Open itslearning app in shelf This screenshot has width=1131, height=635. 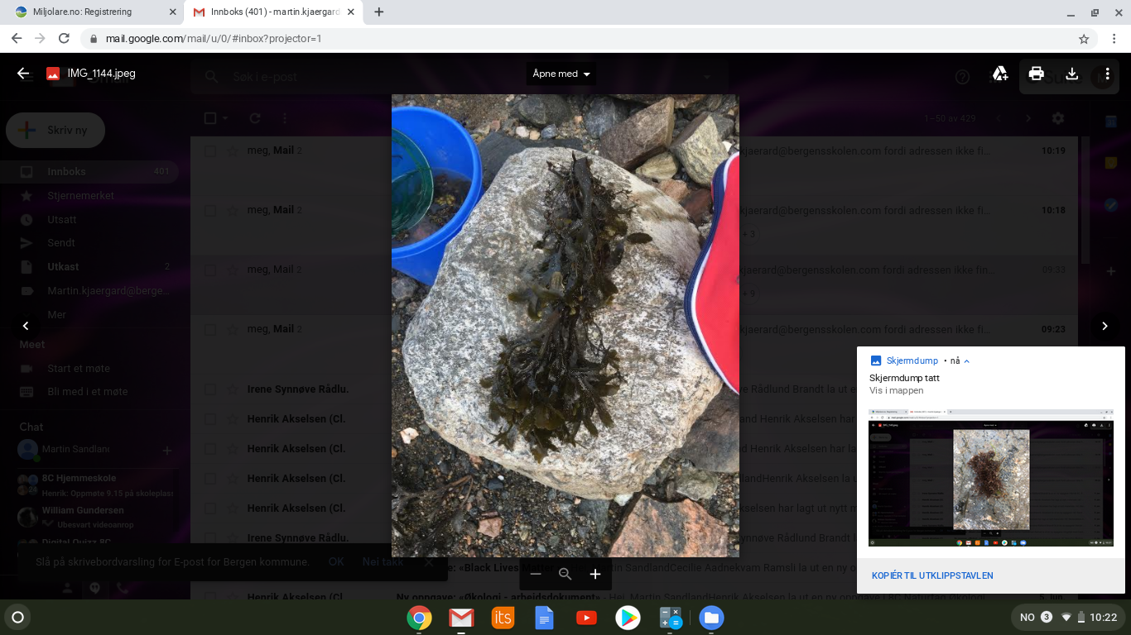tap(503, 618)
